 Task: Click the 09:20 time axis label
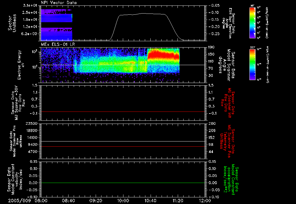click(x=96, y=201)
